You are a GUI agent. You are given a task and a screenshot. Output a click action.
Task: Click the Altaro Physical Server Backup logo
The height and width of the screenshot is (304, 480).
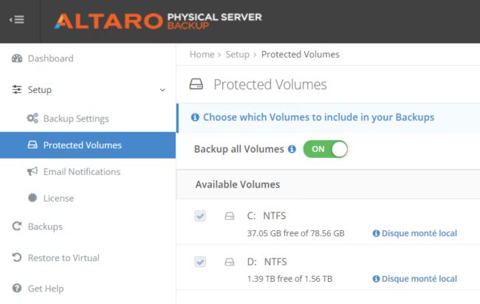click(157, 20)
